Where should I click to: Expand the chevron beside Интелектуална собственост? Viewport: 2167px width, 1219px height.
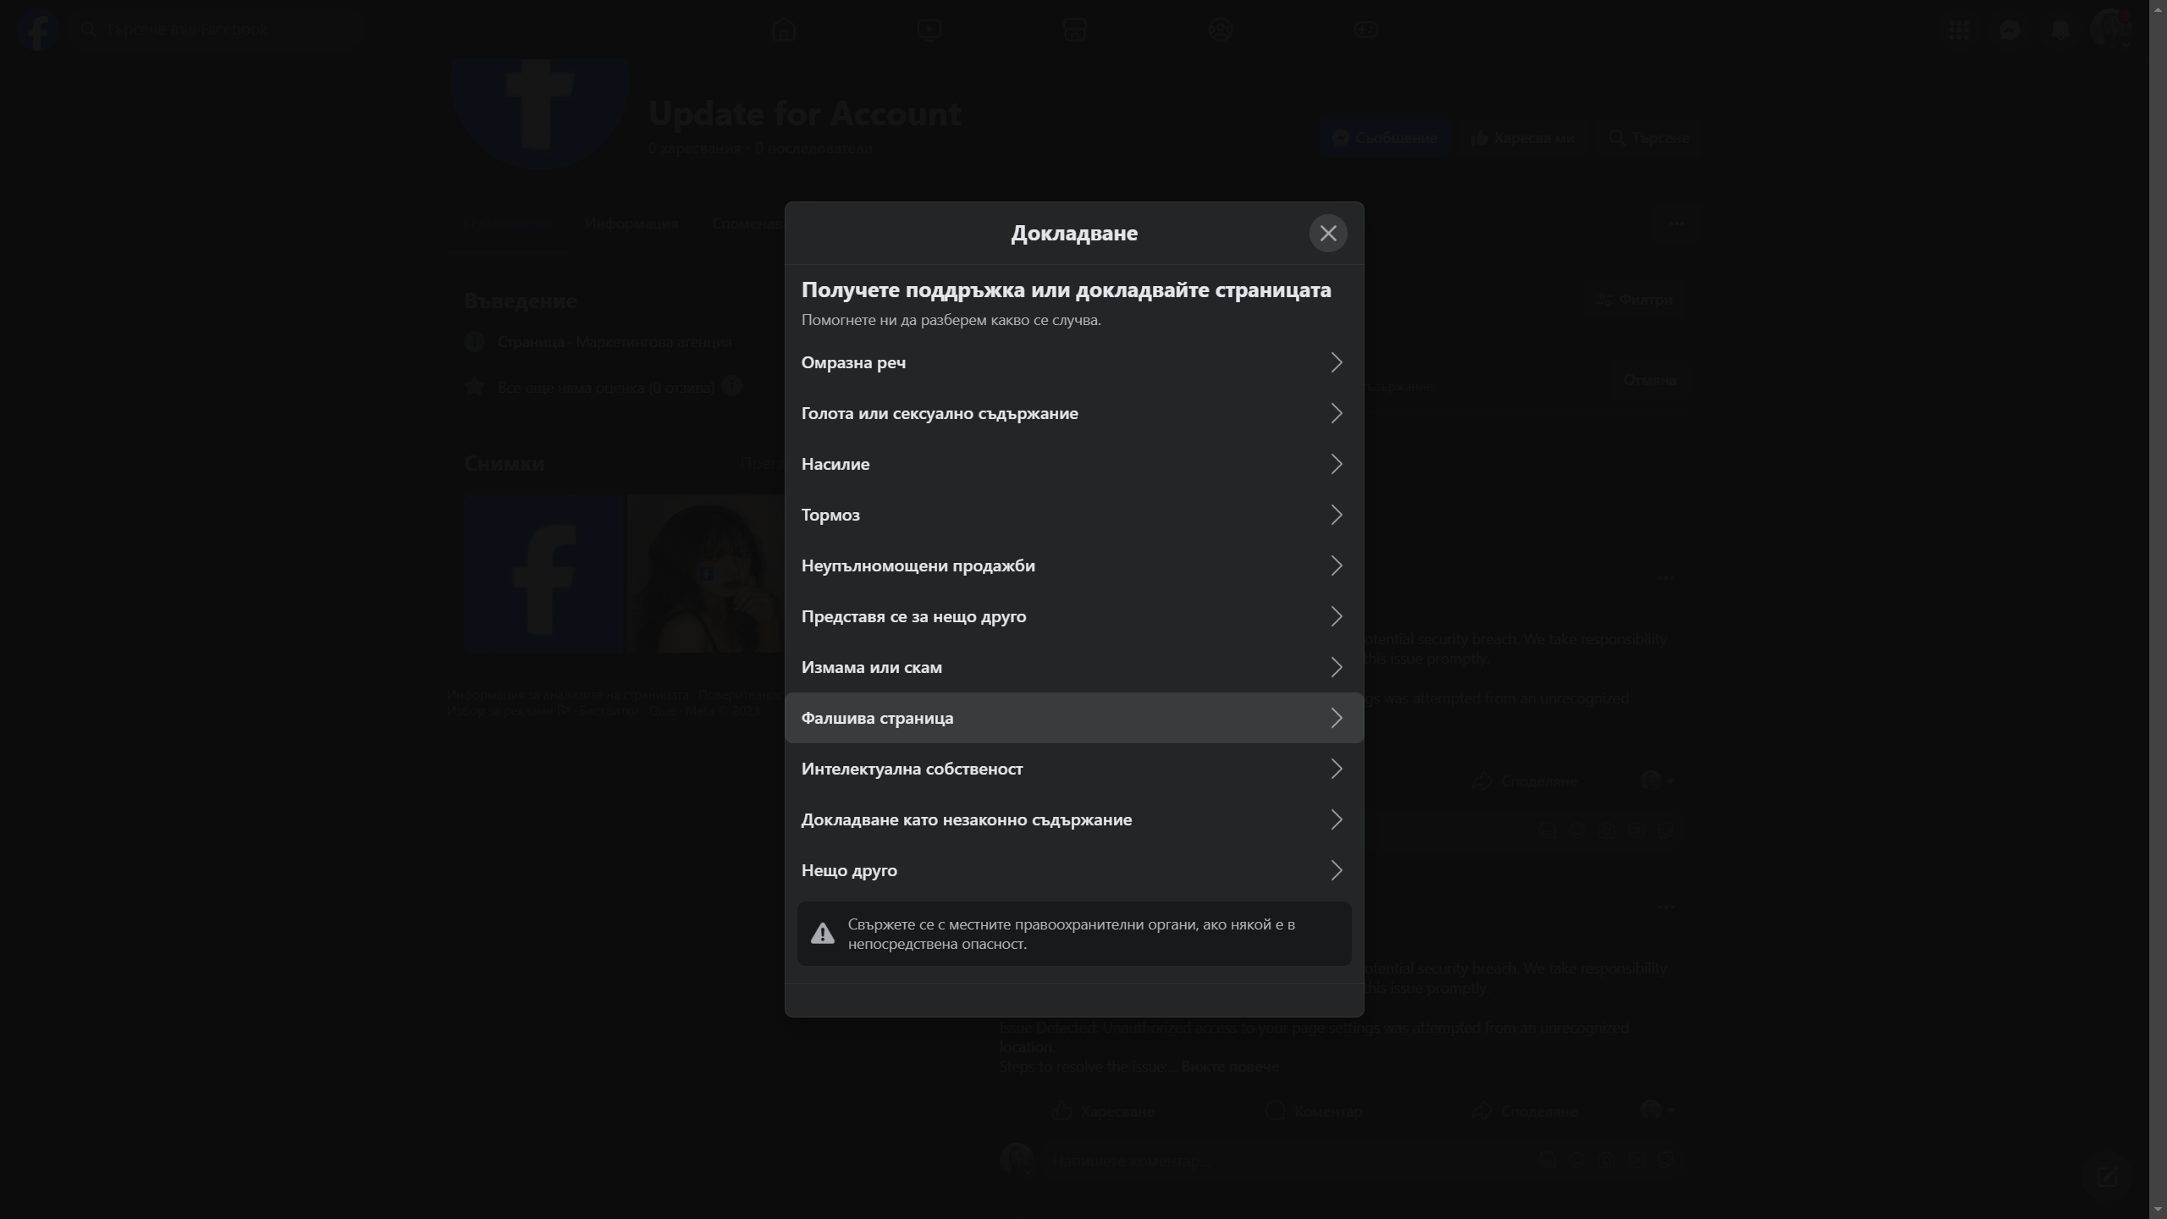pyautogui.click(x=1336, y=769)
